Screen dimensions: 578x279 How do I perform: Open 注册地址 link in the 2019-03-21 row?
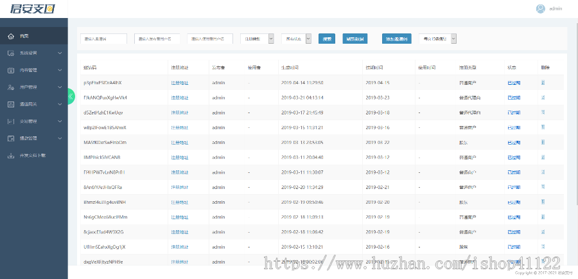(x=180, y=98)
